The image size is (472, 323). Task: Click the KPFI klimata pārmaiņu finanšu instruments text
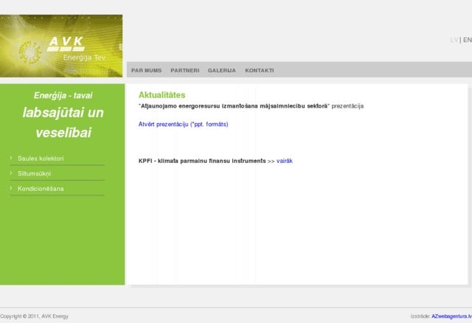pyautogui.click(x=202, y=161)
